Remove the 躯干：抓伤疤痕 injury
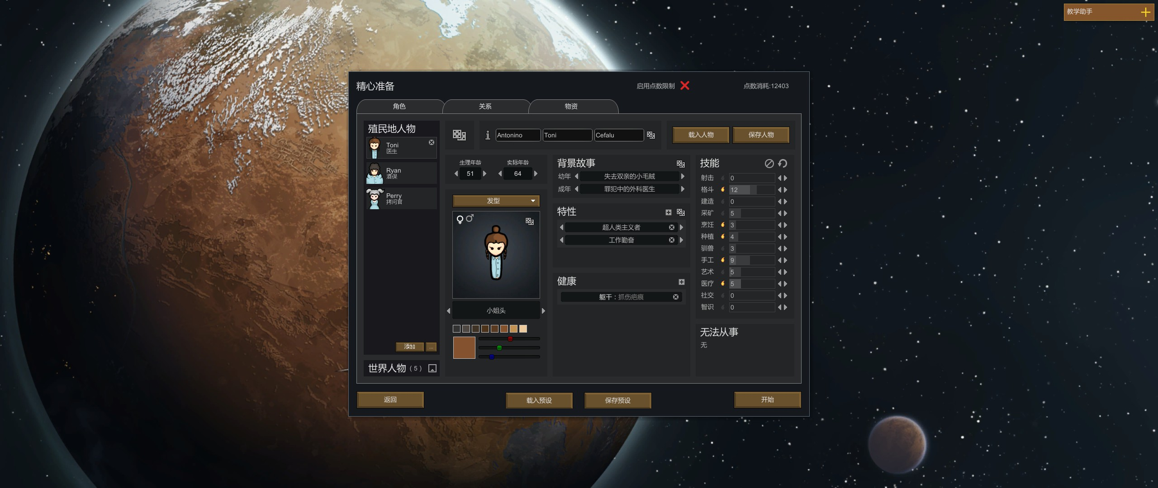 pyautogui.click(x=676, y=297)
